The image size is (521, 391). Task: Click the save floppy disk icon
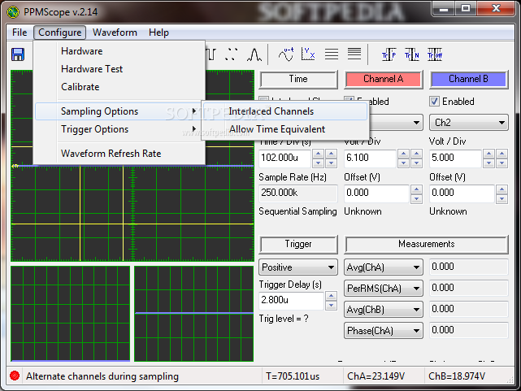18,54
